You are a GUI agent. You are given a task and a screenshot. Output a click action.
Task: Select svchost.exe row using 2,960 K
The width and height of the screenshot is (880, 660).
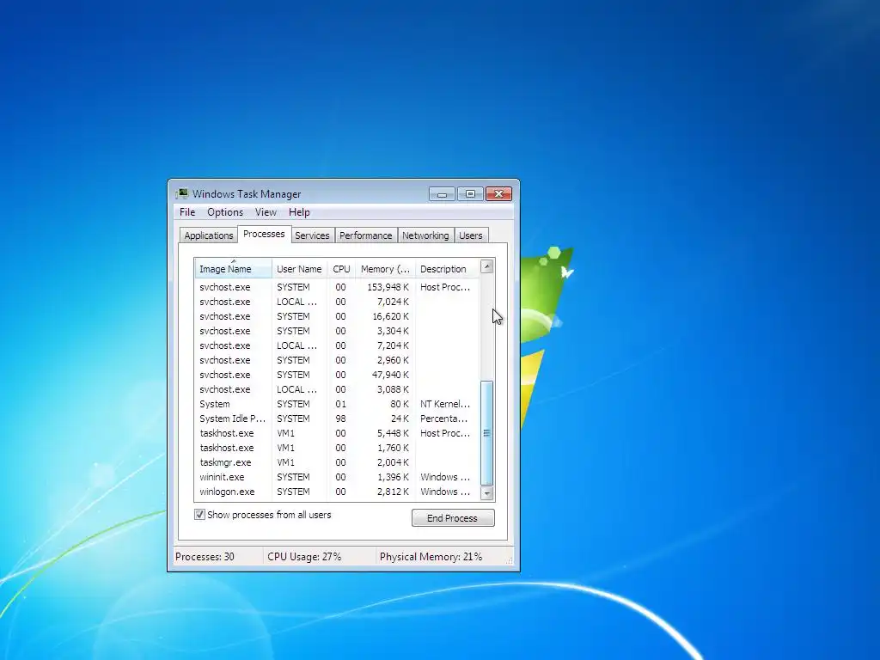(x=337, y=360)
